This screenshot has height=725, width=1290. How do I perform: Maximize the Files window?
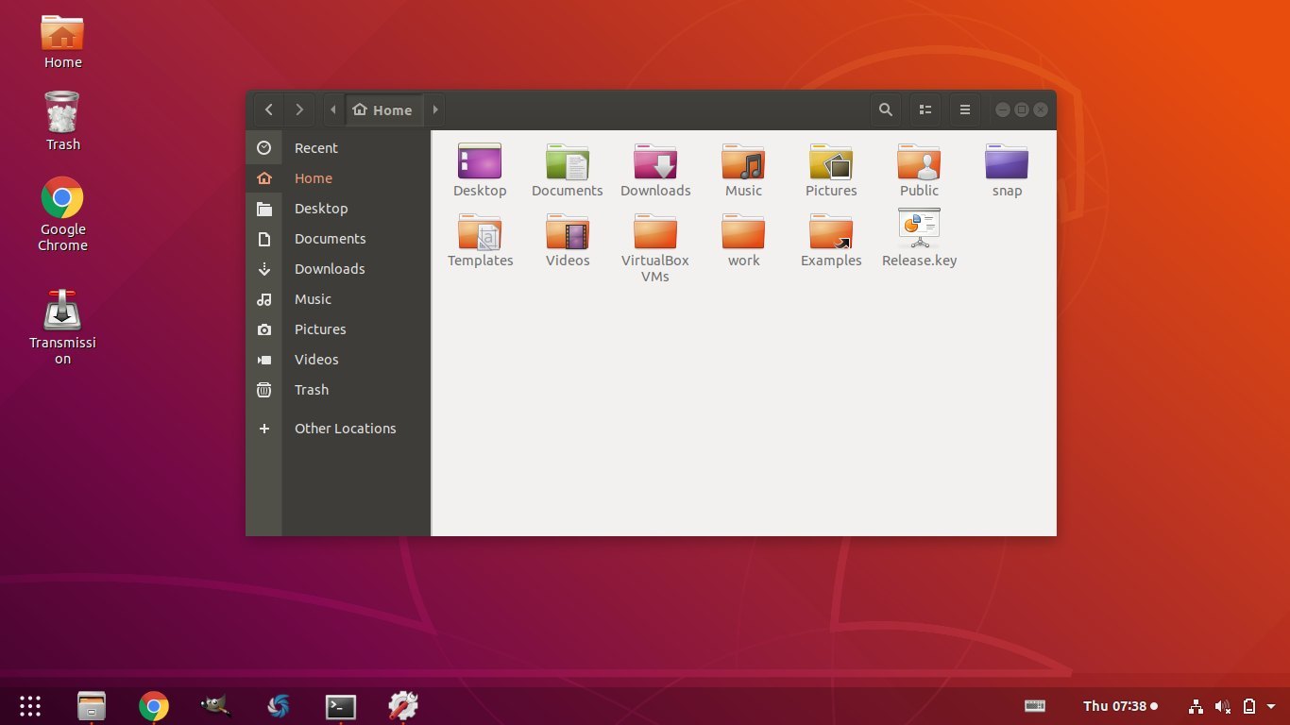point(1022,110)
